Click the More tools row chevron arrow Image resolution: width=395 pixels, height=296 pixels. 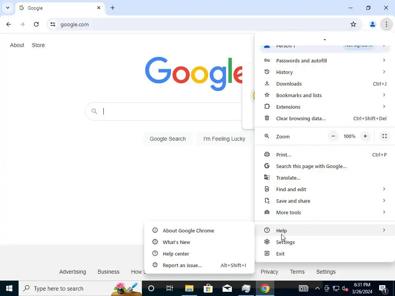(x=384, y=212)
